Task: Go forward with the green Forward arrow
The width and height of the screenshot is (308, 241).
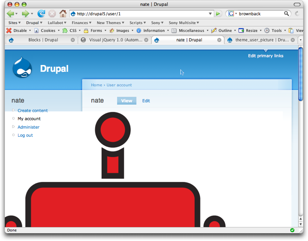Action: coord(26,14)
